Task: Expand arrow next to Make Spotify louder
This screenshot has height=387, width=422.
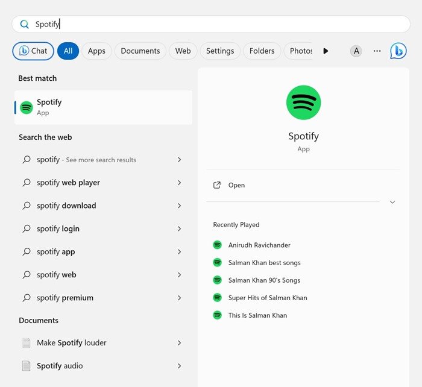Action: [x=179, y=343]
